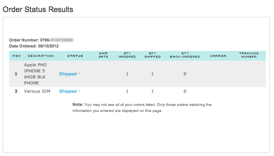Click the blurred order number text
The image size is (274, 156).
[62, 40]
